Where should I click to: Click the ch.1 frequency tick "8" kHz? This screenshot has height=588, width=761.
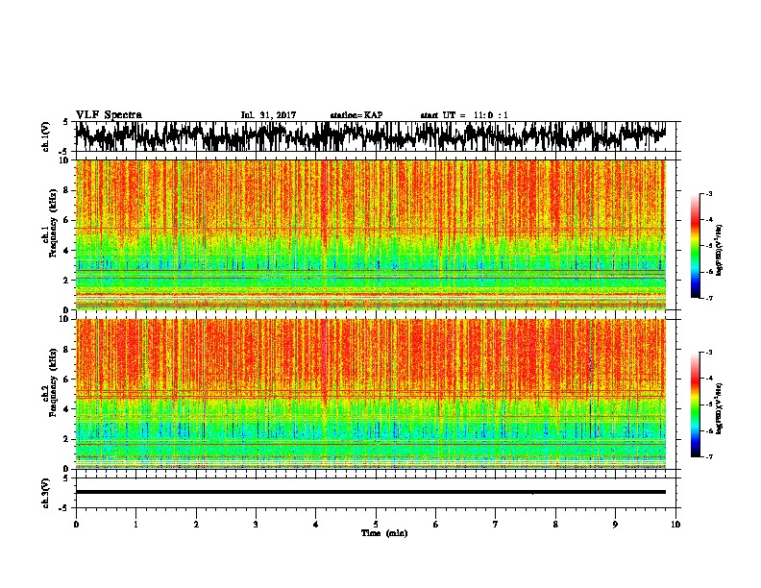(67, 190)
